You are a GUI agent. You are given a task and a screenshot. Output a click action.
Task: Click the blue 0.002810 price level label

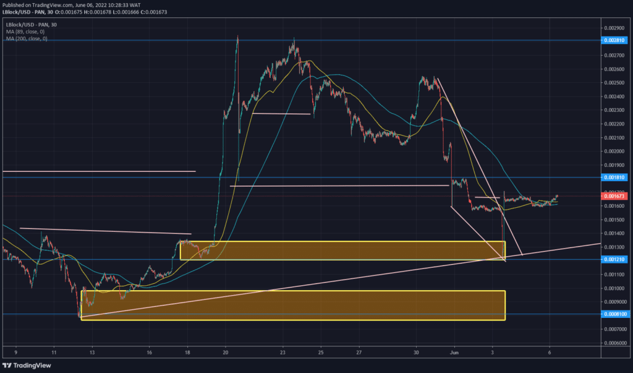pos(614,40)
